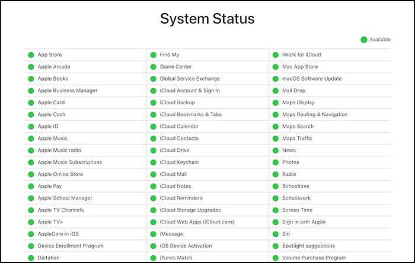This screenshot has width=415, height=263.
Task: Click the green dot beside Siri
Action: tap(276, 234)
